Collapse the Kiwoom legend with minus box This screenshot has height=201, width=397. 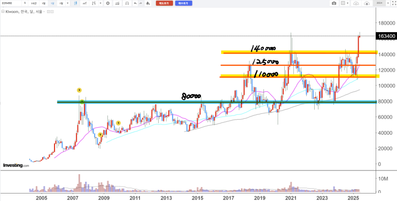3,11
